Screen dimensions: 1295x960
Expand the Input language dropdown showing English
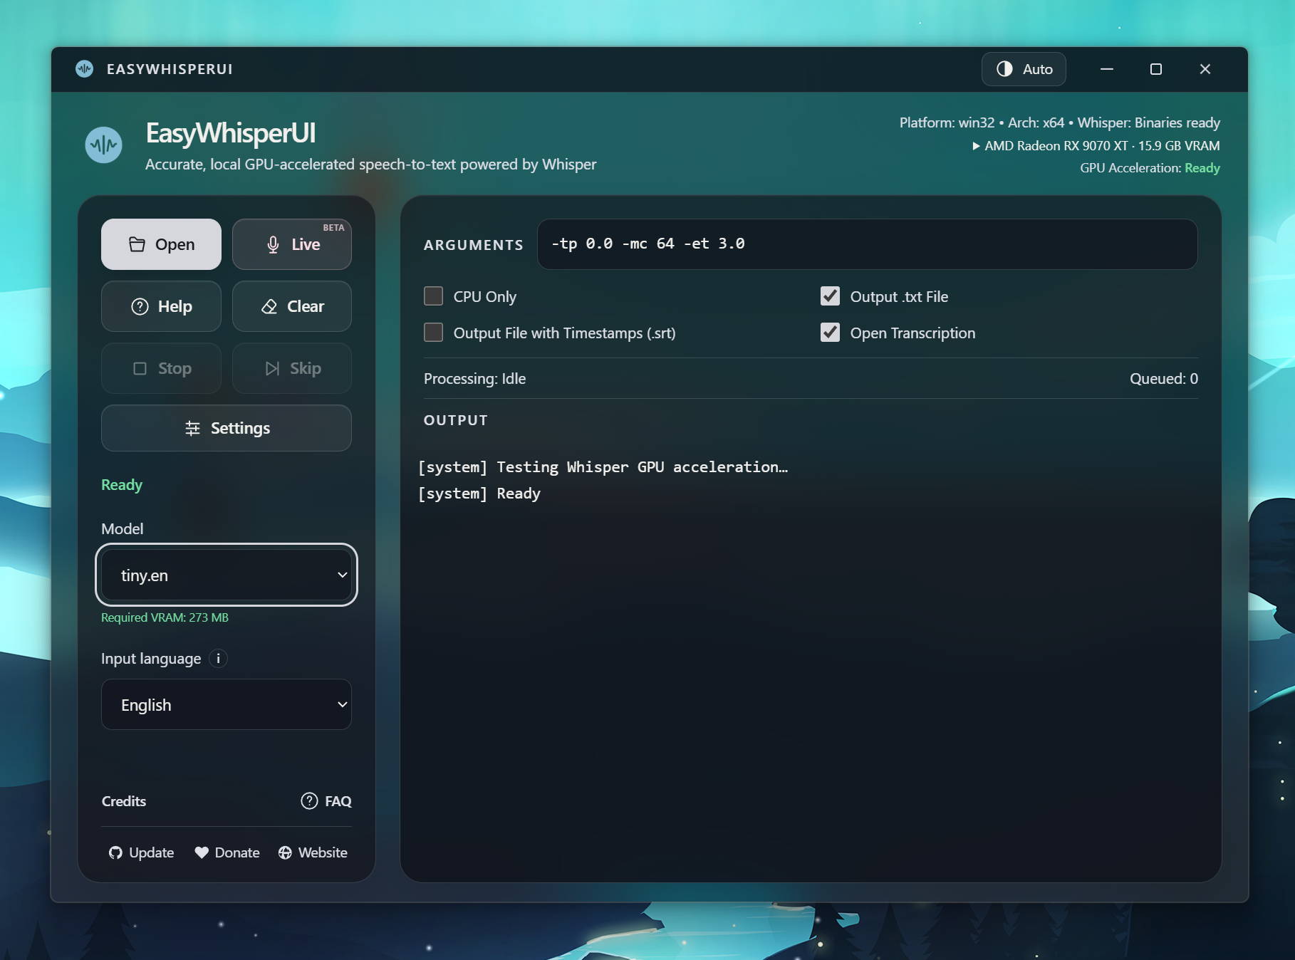click(227, 704)
